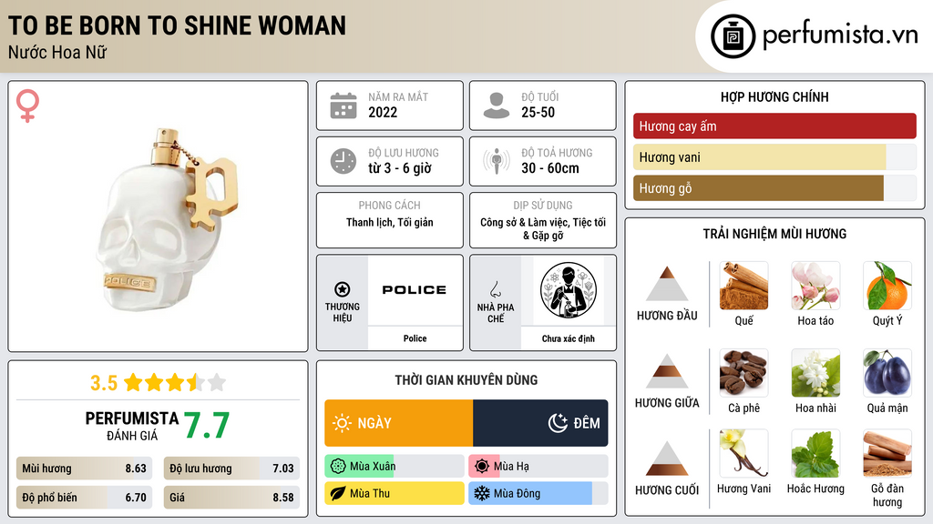Open the Quýt Ý mandarin note image
The height and width of the screenshot is (524, 933).
[x=887, y=286]
